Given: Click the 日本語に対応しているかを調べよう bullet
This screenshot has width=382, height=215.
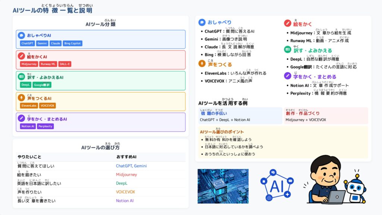Looking at the screenshot, I should pos(234,146).
